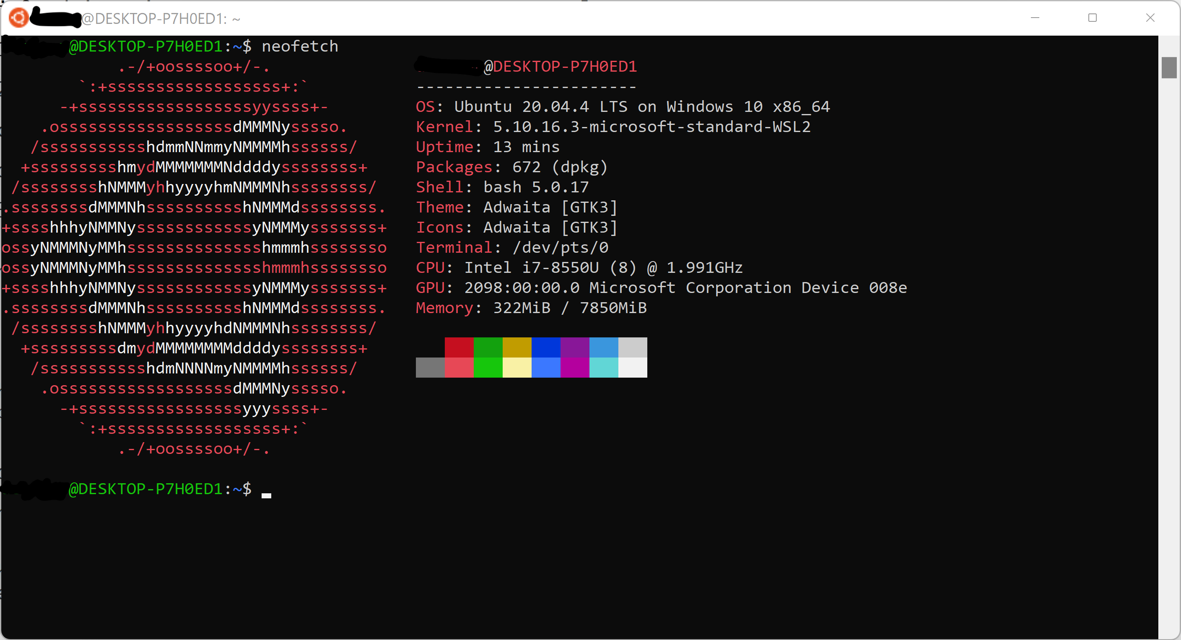1181x640 pixels.
Task: Click the magenta color block in bottom row
Action: 574,368
